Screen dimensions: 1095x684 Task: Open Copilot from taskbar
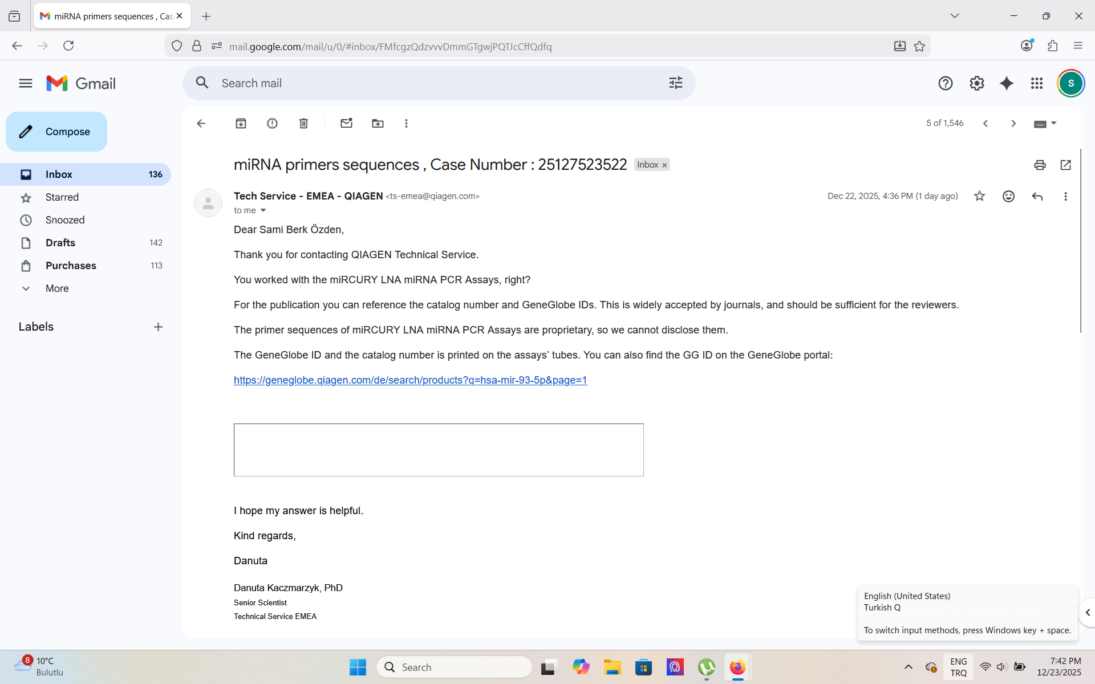coord(581,667)
